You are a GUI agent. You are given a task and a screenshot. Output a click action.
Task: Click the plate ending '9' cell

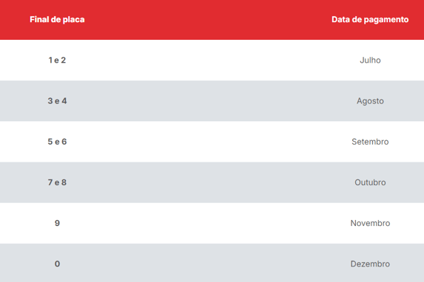coord(57,223)
